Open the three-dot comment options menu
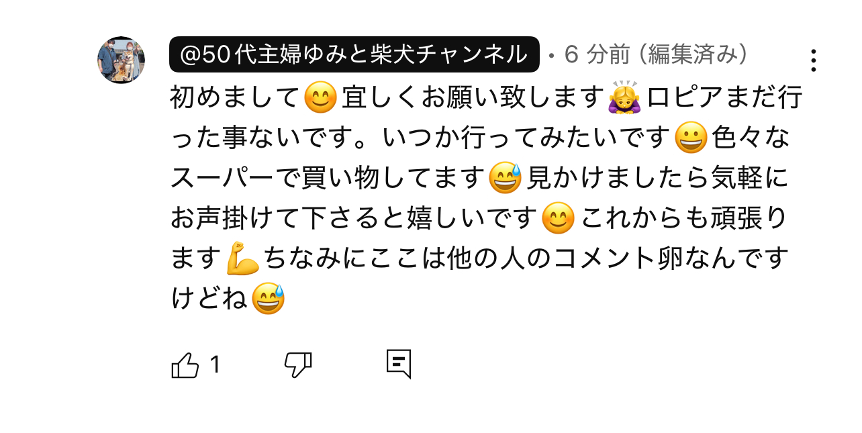 pos(813,60)
